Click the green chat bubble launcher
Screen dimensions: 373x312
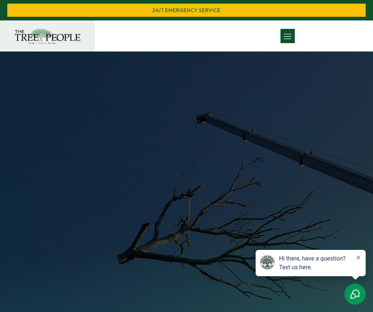[355, 294]
